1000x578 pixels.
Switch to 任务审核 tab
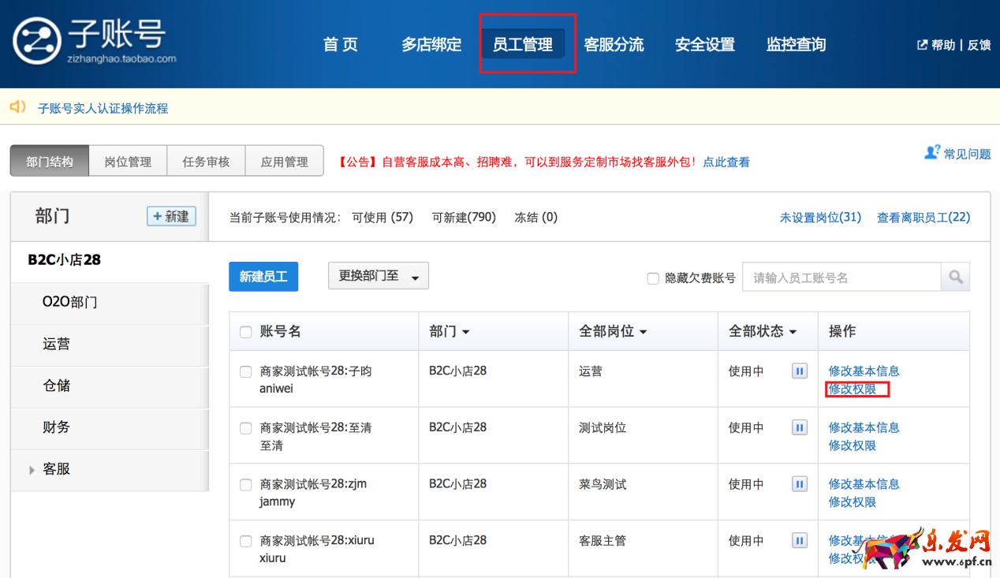pos(206,161)
